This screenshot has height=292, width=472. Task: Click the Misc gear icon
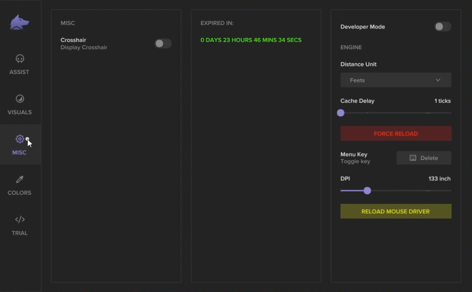pos(19,139)
